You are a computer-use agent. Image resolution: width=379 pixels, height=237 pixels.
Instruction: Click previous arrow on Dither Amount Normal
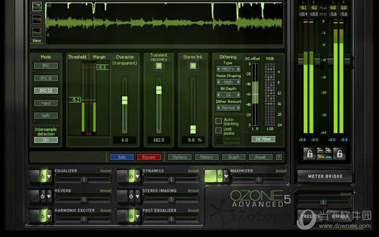coord(219,108)
